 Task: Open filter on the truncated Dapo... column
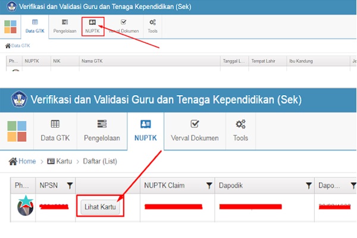tap(353, 186)
